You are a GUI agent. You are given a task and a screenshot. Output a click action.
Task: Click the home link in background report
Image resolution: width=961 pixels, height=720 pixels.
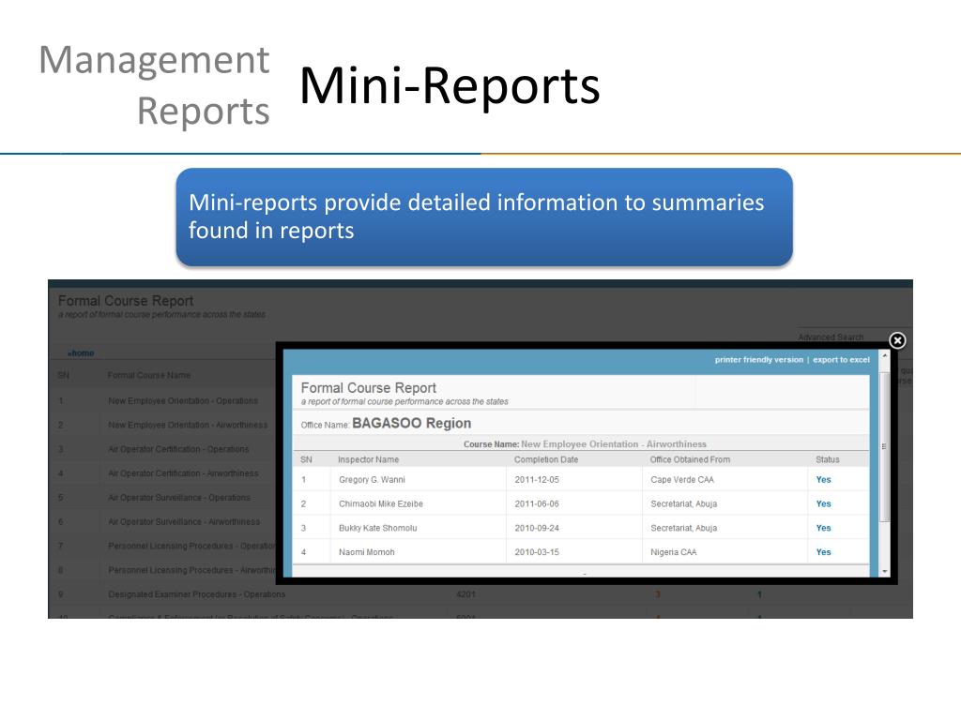point(81,353)
